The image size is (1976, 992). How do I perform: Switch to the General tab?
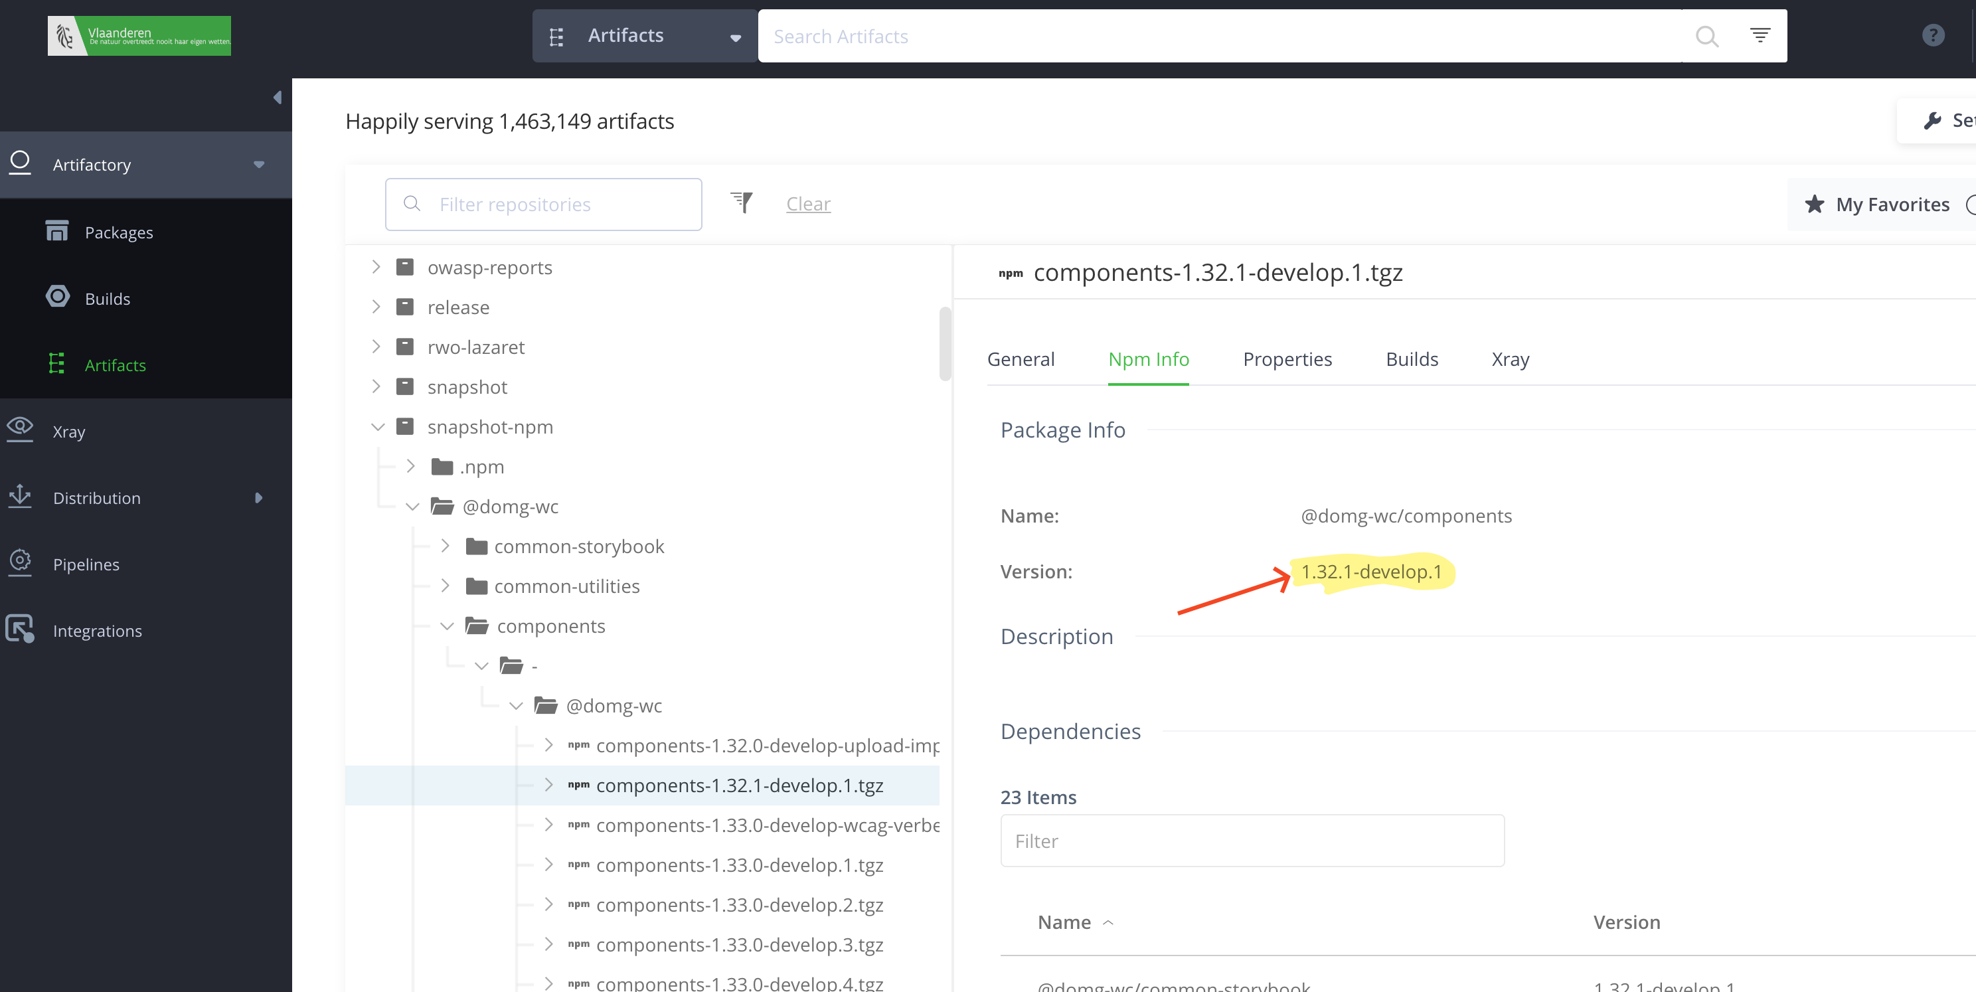pos(1021,359)
